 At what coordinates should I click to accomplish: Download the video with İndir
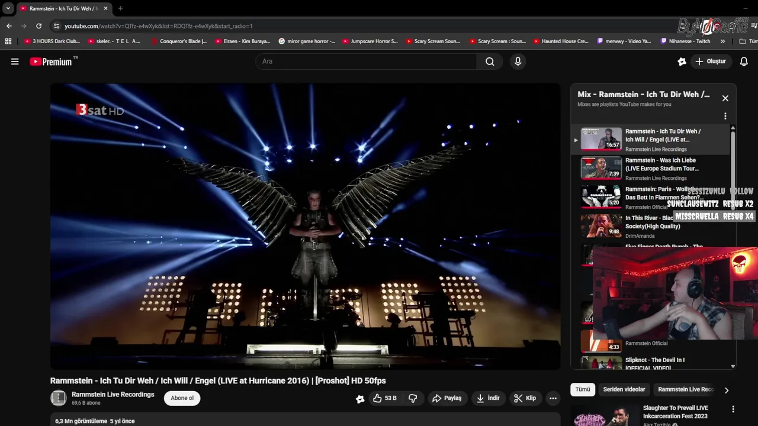(x=488, y=398)
